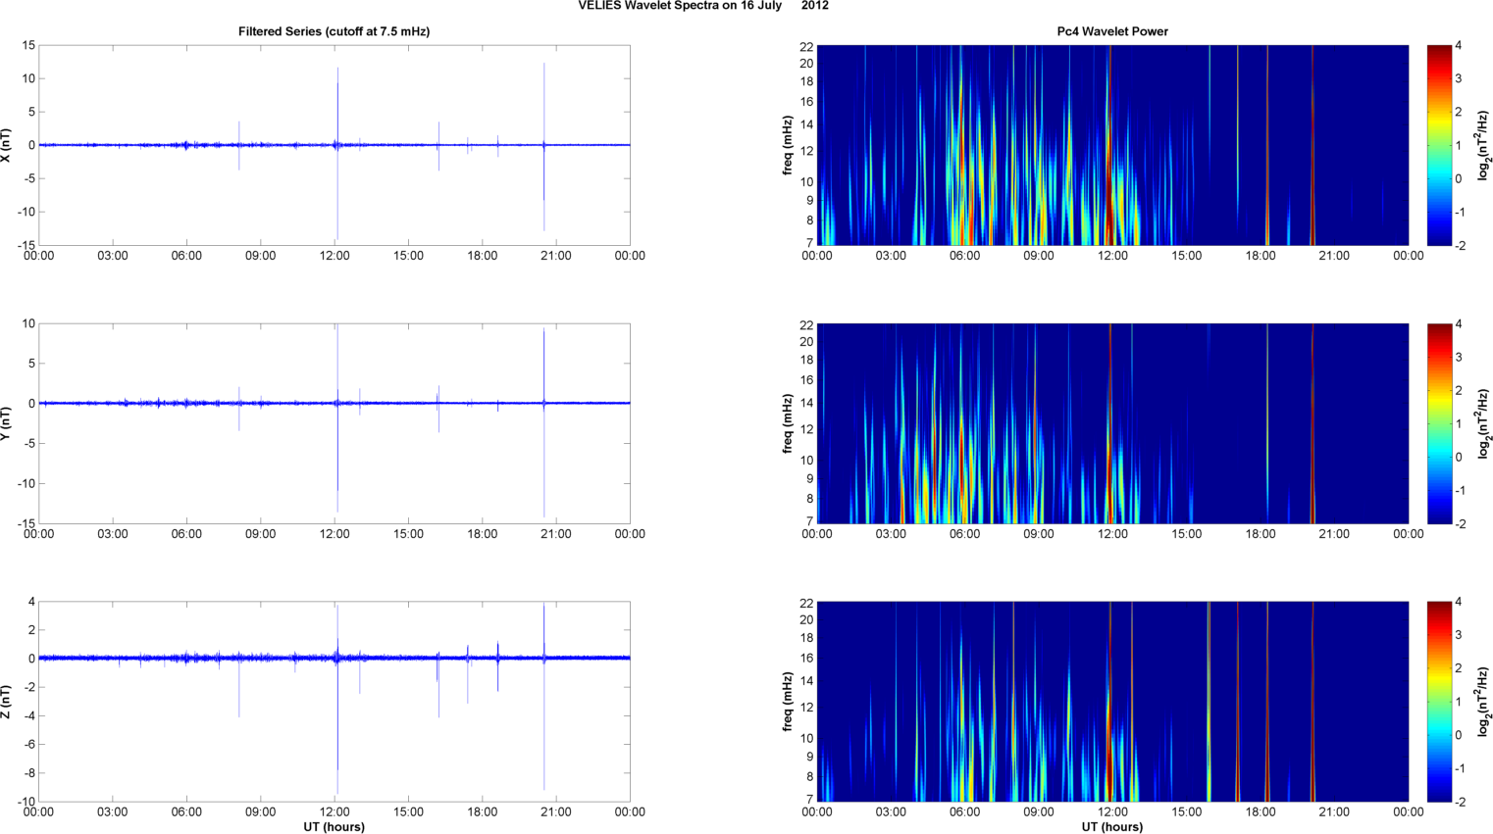Select the colorbar beside the middle wavelet plot
This screenshot has width=1493, height=834.
pos(1438,423)
